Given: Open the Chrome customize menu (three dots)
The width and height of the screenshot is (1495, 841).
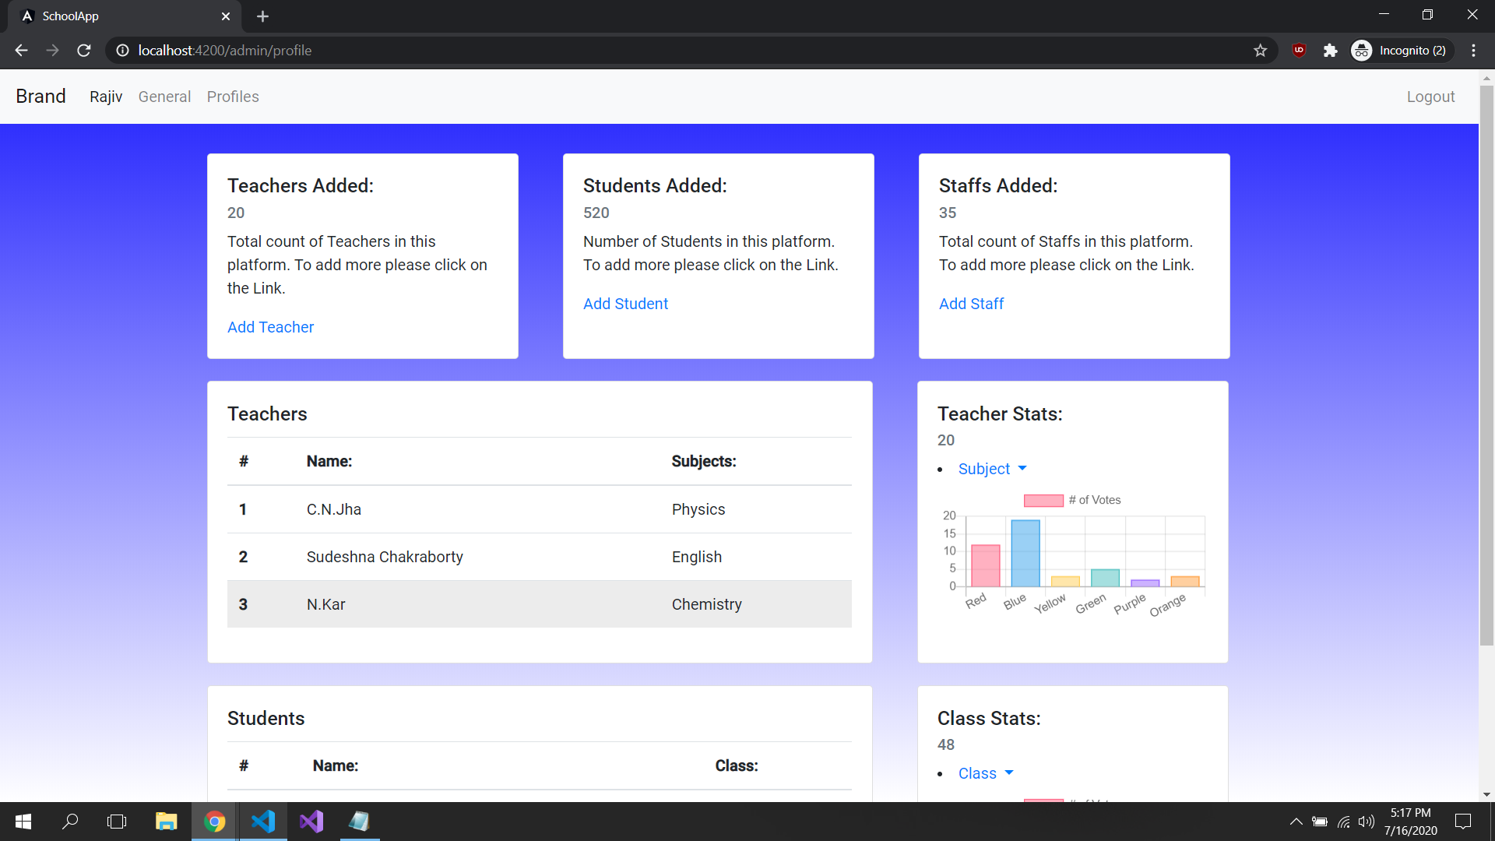Looking at the screenshot, I should pos(1473,50).
